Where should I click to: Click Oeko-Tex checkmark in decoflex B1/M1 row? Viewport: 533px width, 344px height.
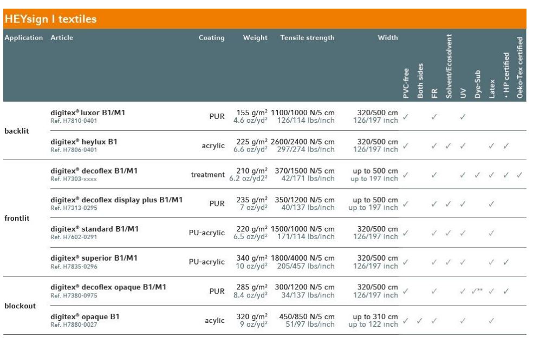point(520,175)
